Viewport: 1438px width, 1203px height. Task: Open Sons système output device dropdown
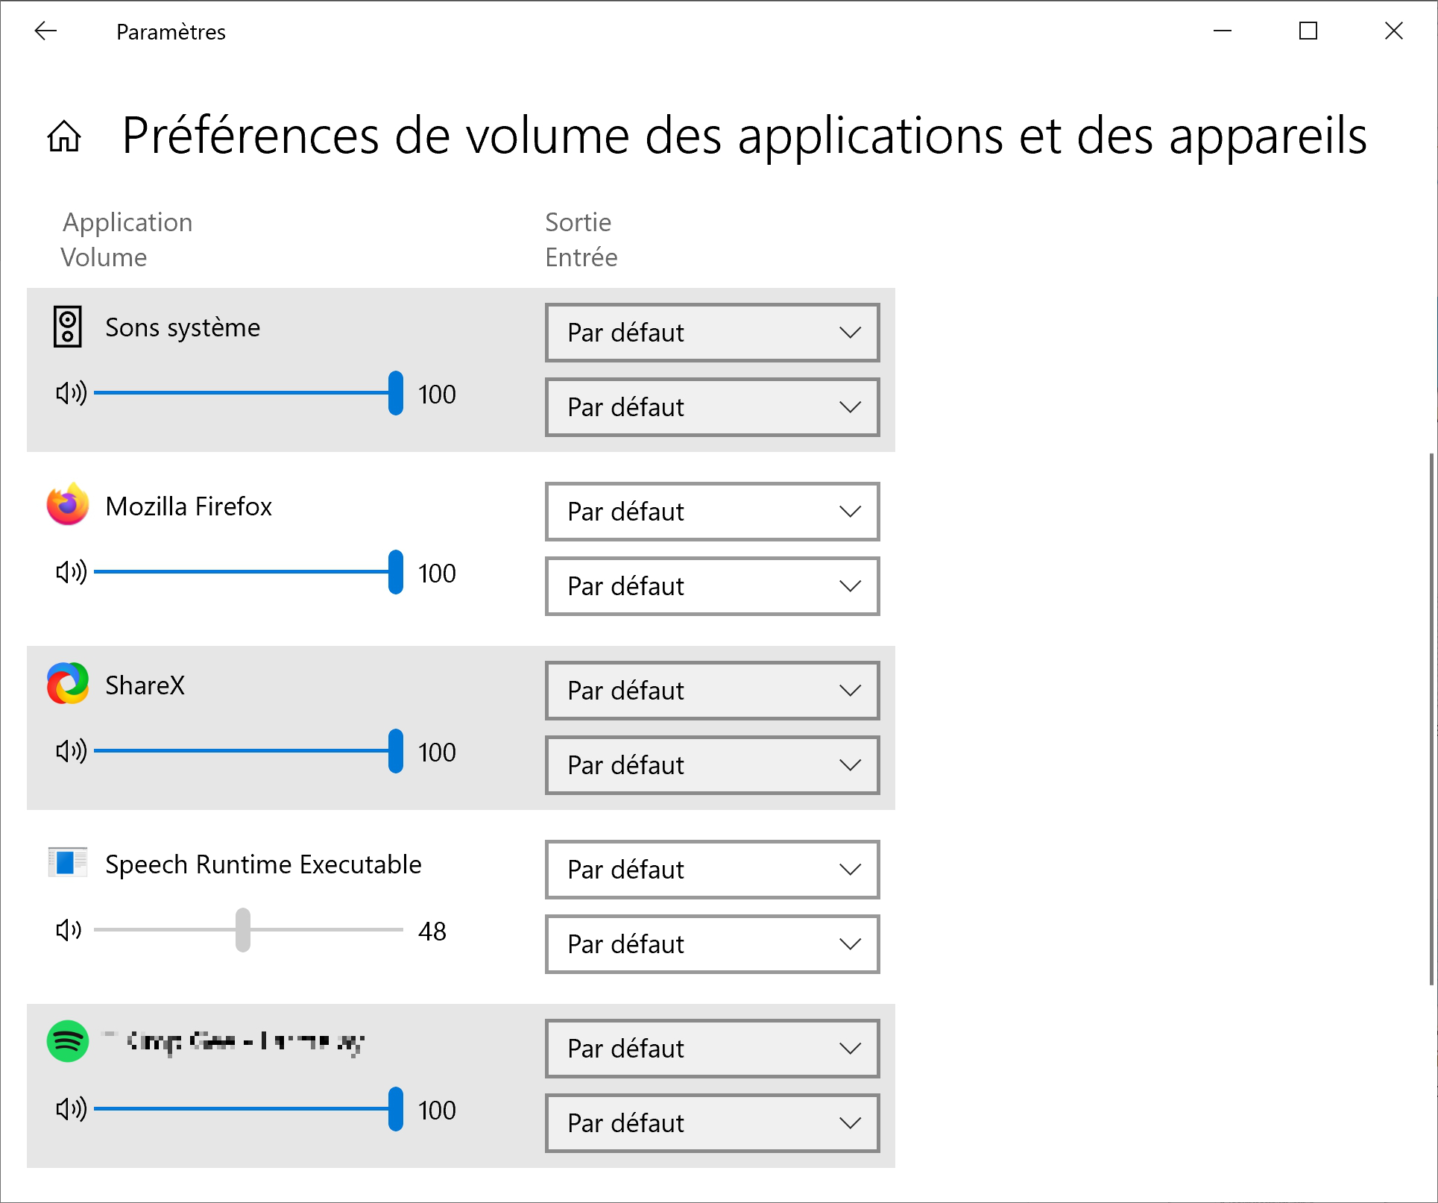(x=713, y=333)
